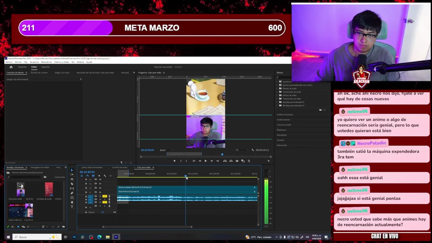Open the Color de Lumetri panel
This screenshot has height=243, width=432.
pyautogui.click(x=284, y=125)
